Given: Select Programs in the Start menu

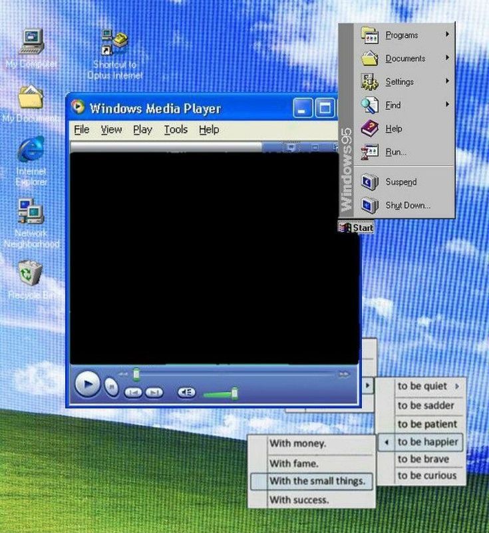Looking at the screenshot, I should 402,35.
